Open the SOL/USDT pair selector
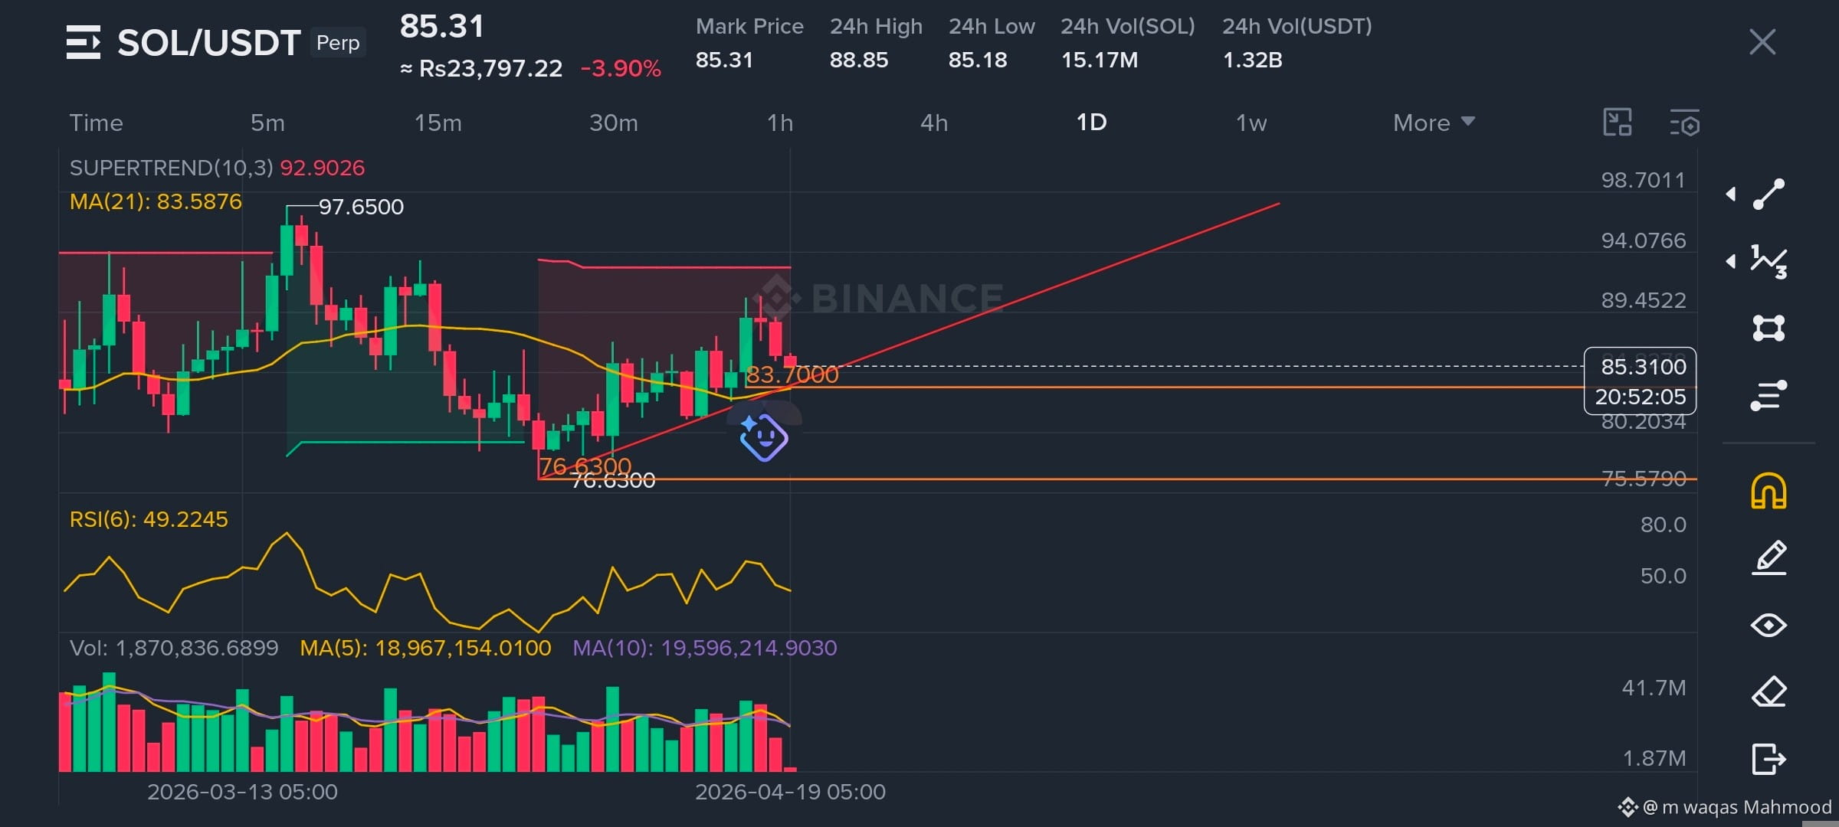 click(208, 43)
